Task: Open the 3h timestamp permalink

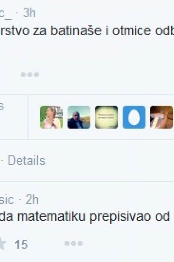Action: [29, 13]
